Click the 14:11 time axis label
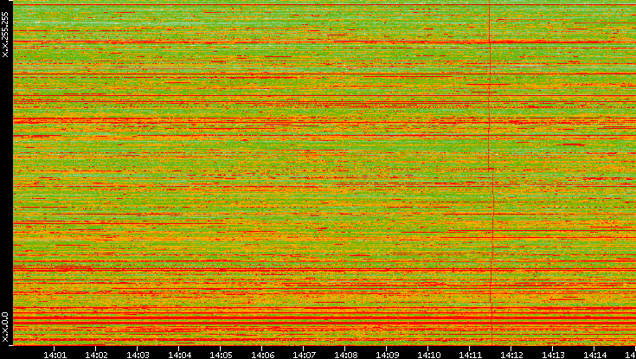This screenshot has width=636, height=359. [x=470, y=356]
